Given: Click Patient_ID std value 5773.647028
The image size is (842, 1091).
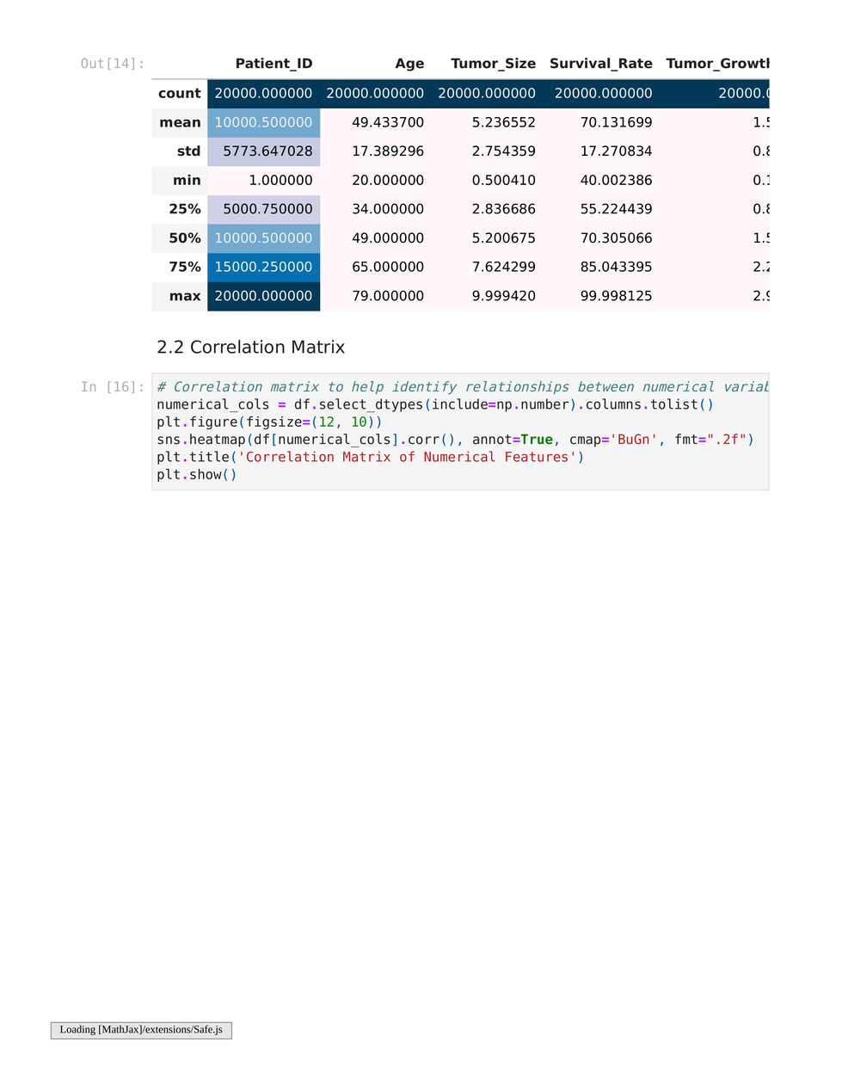Looking at the screenshot, I should (x=267, y=151).
